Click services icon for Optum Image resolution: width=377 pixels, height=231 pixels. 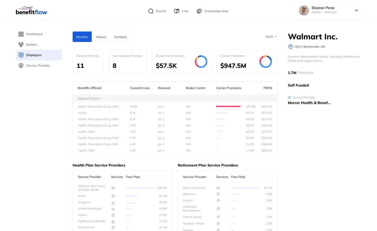113,215
